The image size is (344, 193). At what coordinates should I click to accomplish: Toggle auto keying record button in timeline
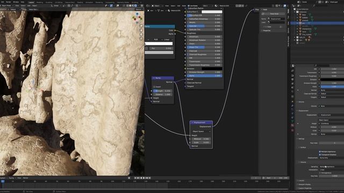click(x=129, y=178)
